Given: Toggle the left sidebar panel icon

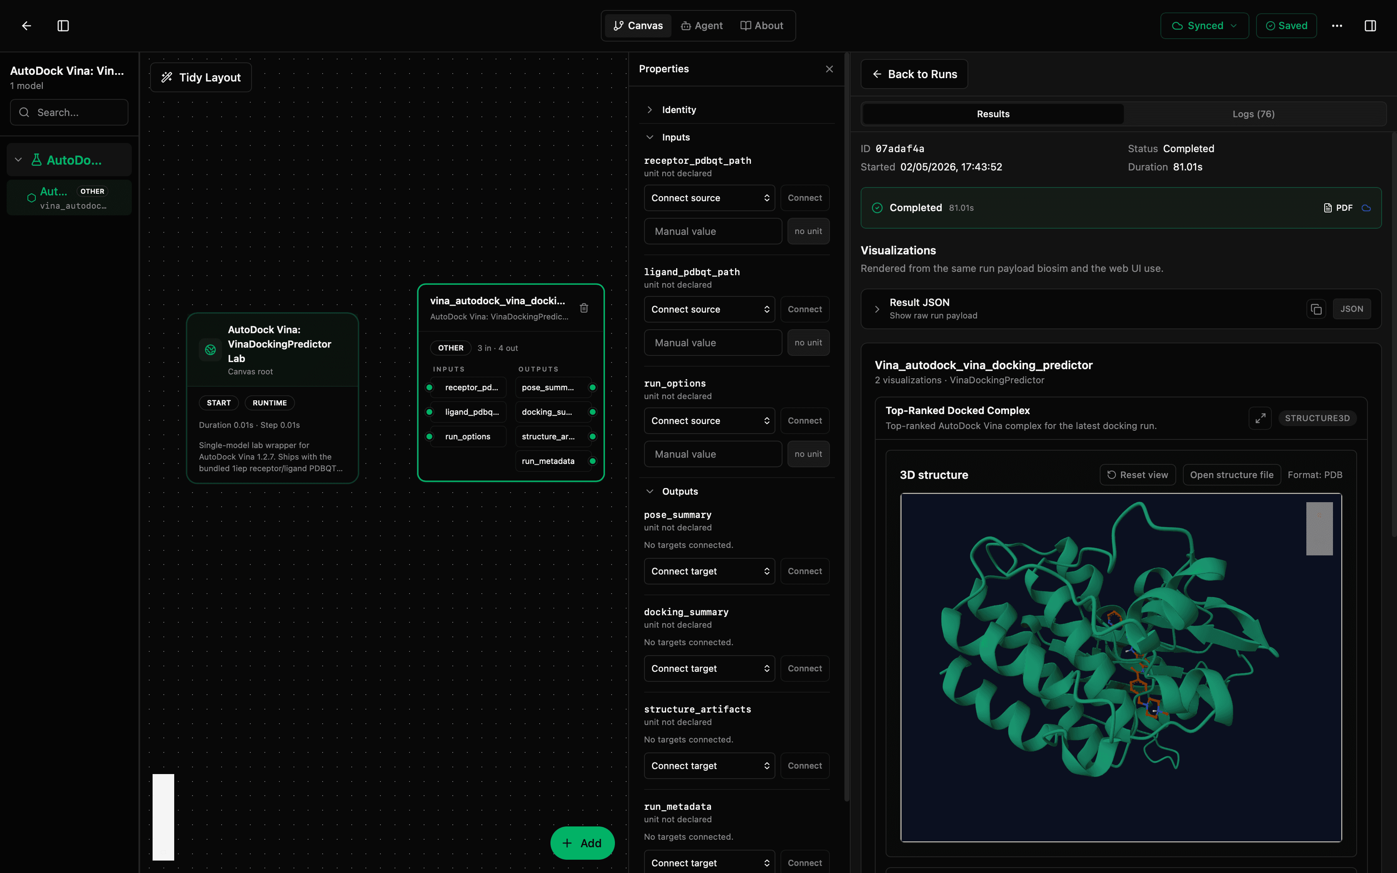Looking at the screenshot, I should tap(64, 25).
